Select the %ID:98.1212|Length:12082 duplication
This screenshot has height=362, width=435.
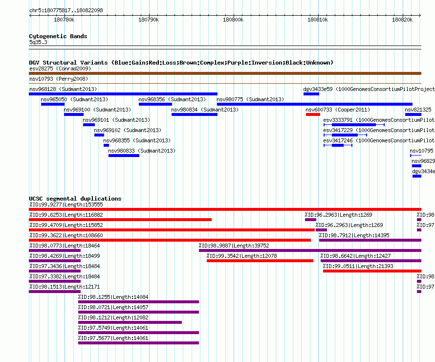tap(113, 317)
